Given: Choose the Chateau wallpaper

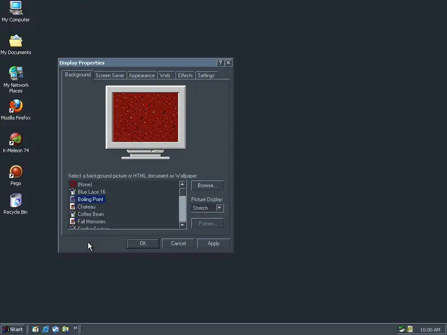Looking at the screenshot, I should 86,206.
